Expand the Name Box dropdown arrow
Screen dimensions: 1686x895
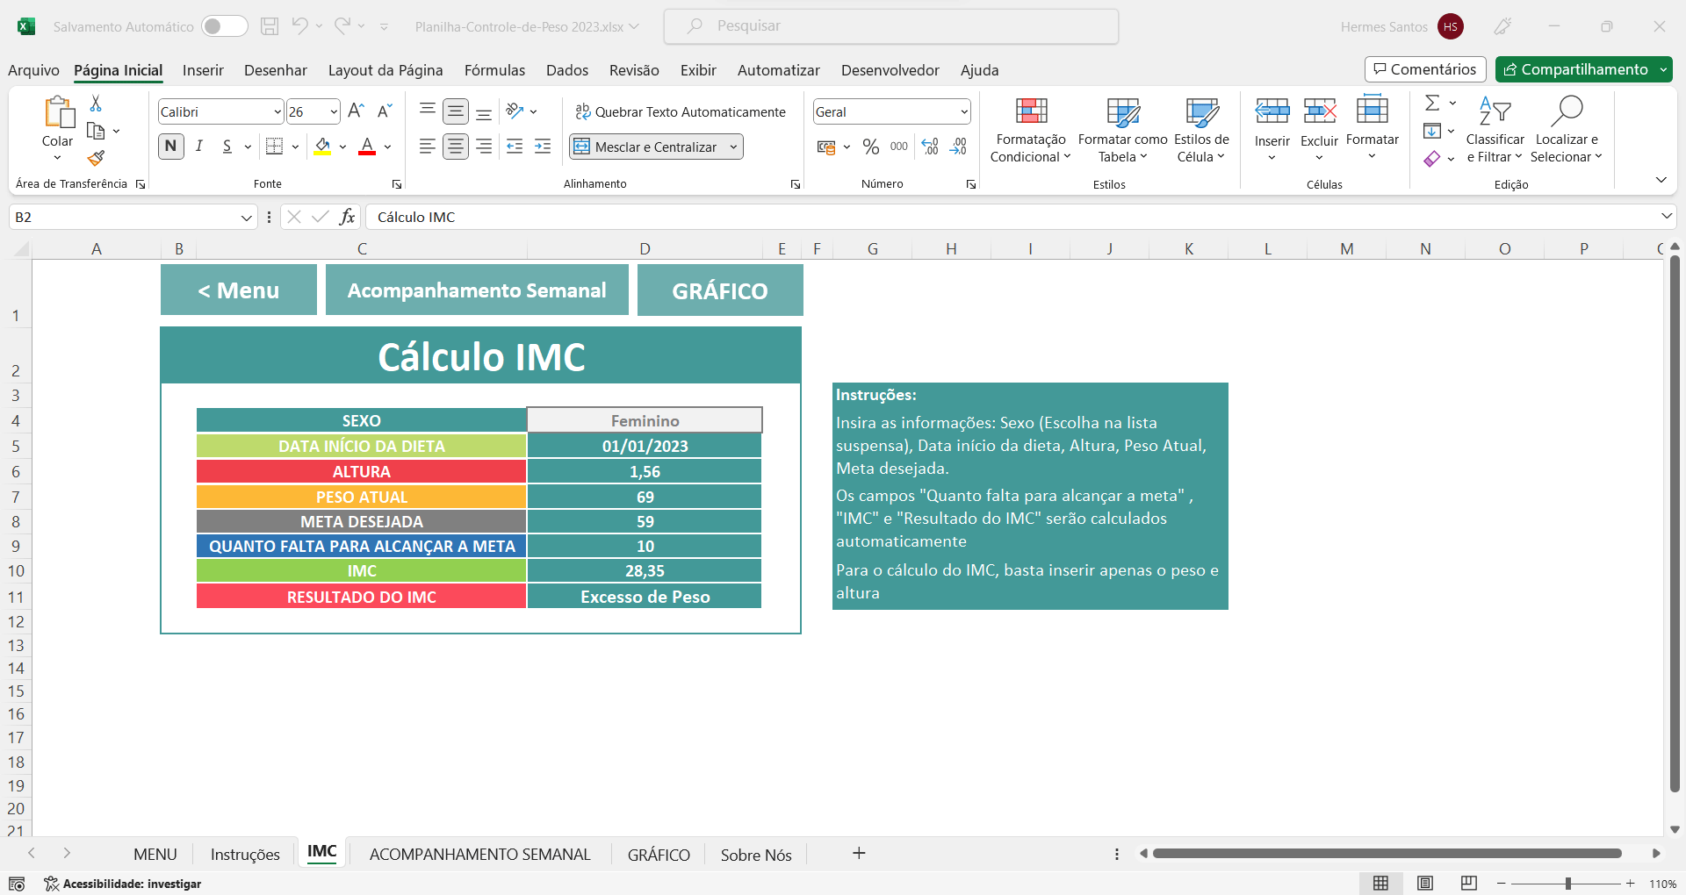247,218
